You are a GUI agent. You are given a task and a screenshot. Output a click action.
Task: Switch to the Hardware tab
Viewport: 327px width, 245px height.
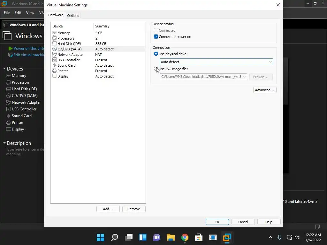56,15
